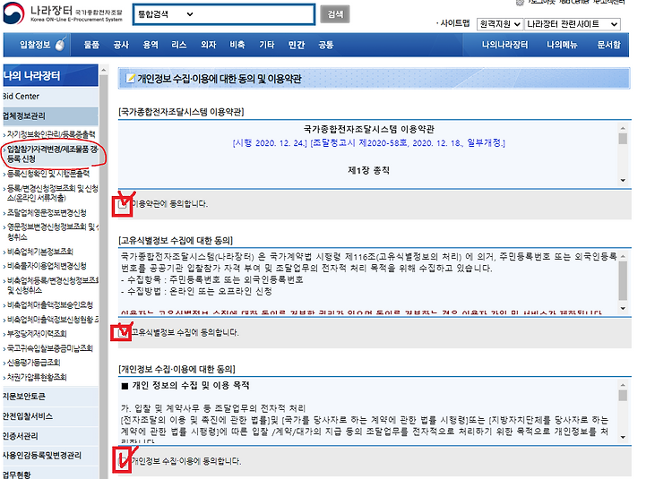Expand 사용인감등록및변경관리 sidebar section

coord(50,455)
